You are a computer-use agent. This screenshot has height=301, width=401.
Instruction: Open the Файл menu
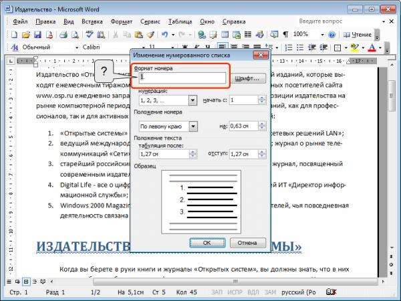pyautogui.click(x=20, y=21)
